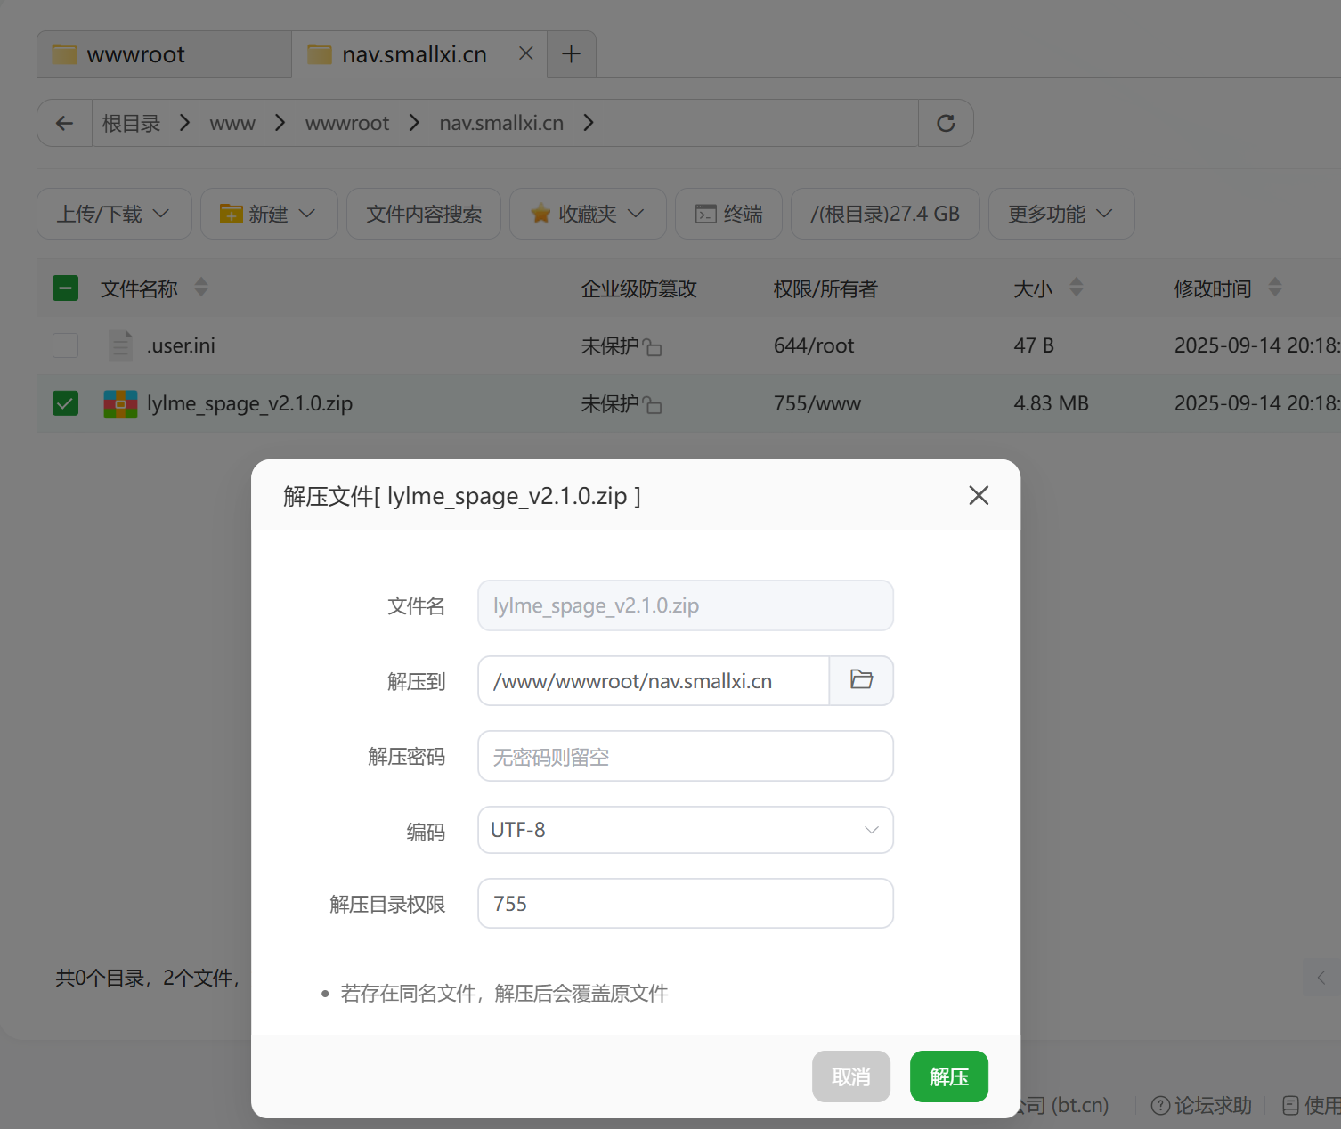The width and height of the screenshot is (1341, 1129).
Task: Click the back arrow in path bar
Action: click(x=64, y=123)
